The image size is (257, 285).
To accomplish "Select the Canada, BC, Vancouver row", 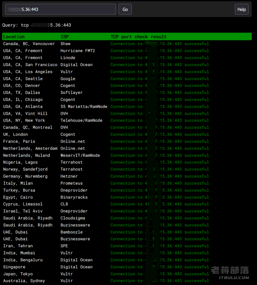I will click(x=127, y=44).
